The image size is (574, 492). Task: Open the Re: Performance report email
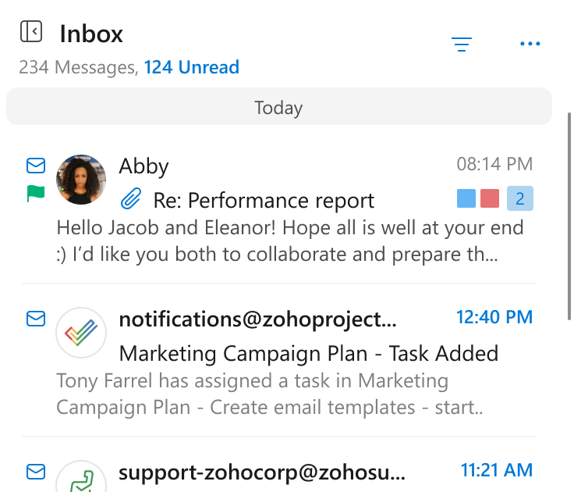click(279, 211)
